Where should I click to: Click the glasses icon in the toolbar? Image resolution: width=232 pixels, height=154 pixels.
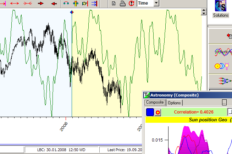tap(66, 4)
